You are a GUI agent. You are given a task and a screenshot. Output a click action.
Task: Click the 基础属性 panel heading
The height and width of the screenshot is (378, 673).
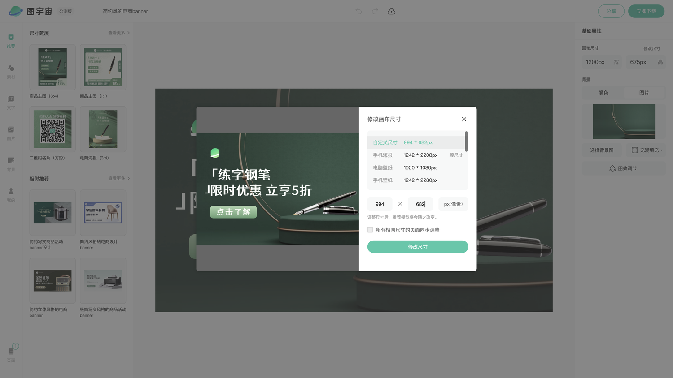click(x=591, y=31)
